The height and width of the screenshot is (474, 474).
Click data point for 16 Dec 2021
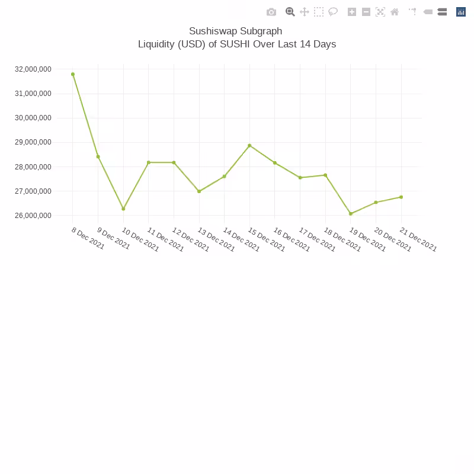[275, 162]
